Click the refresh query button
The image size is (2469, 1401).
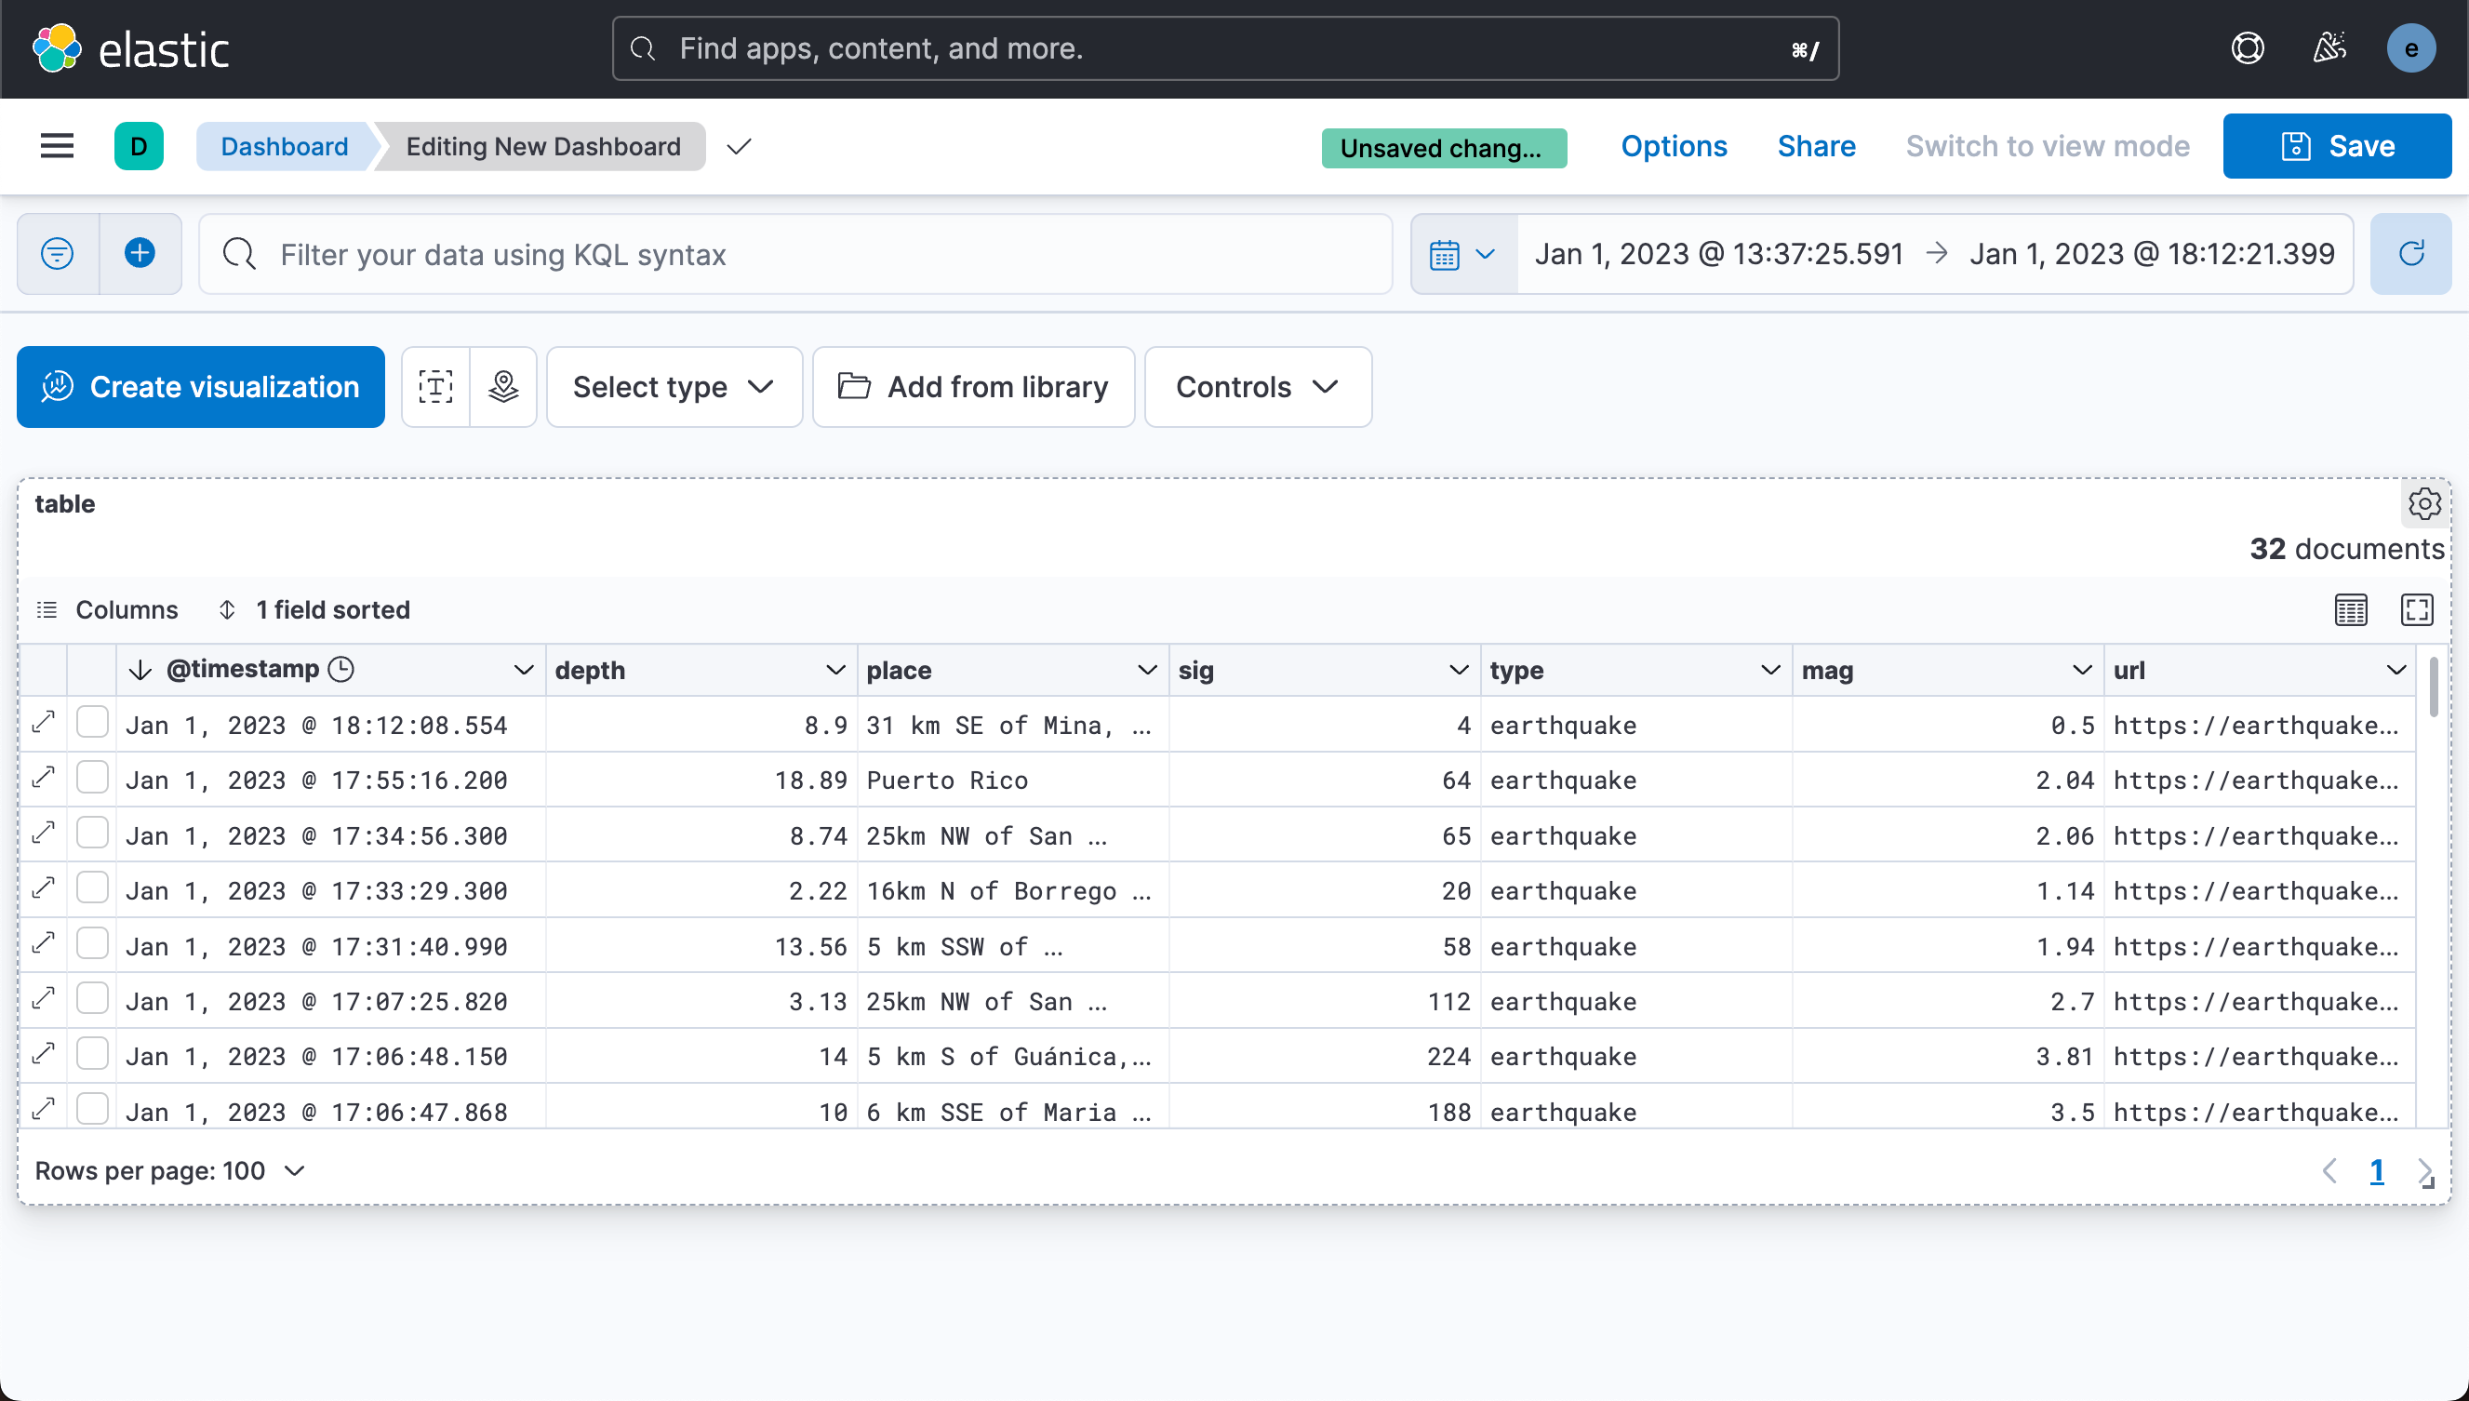(x=2410, y=254)
